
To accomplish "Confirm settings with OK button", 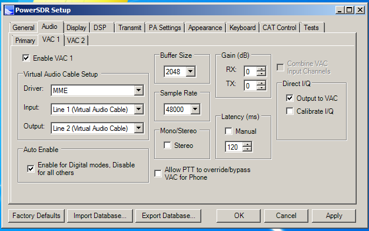I will coord(238,216).
